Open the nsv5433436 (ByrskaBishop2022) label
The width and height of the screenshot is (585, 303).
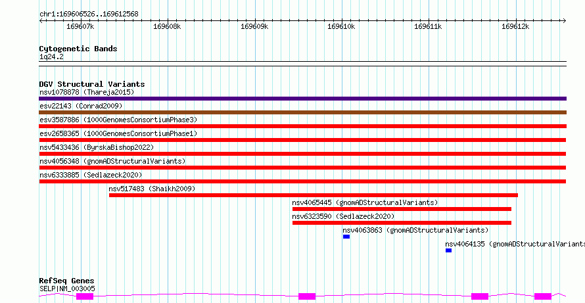(97, 147)
